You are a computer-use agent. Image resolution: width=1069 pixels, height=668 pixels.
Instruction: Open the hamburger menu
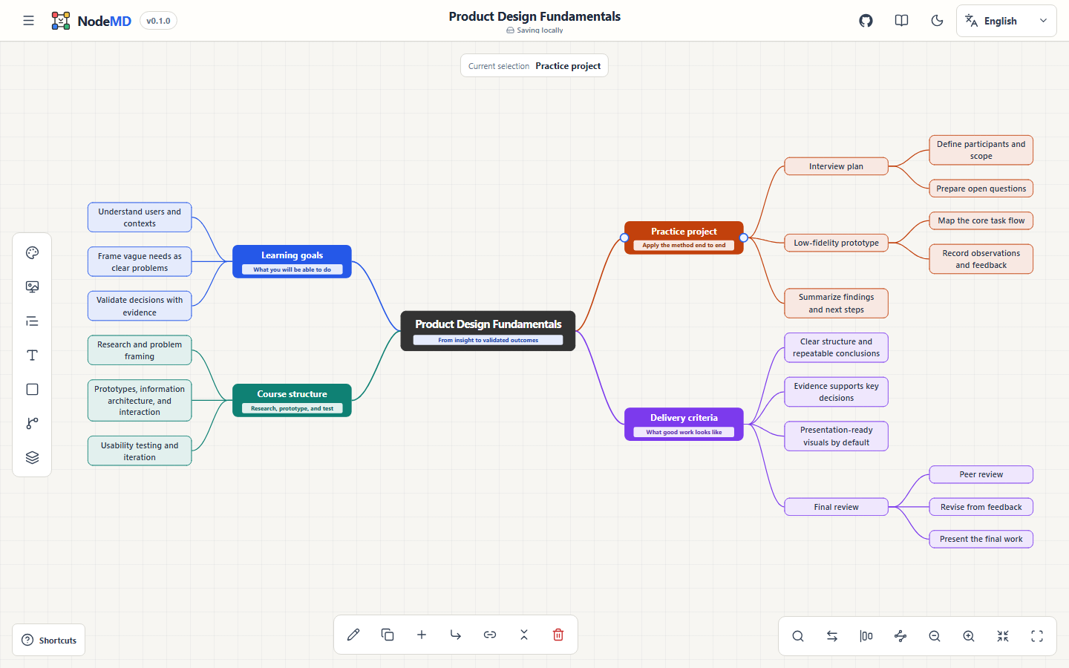[28, 21]
